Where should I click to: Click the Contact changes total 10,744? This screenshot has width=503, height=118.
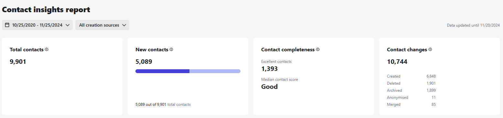click(x=397, y=62)
